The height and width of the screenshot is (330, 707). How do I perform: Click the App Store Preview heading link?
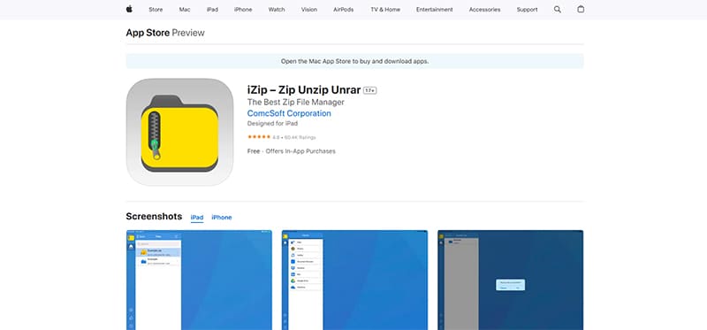(x=165, y=33)
